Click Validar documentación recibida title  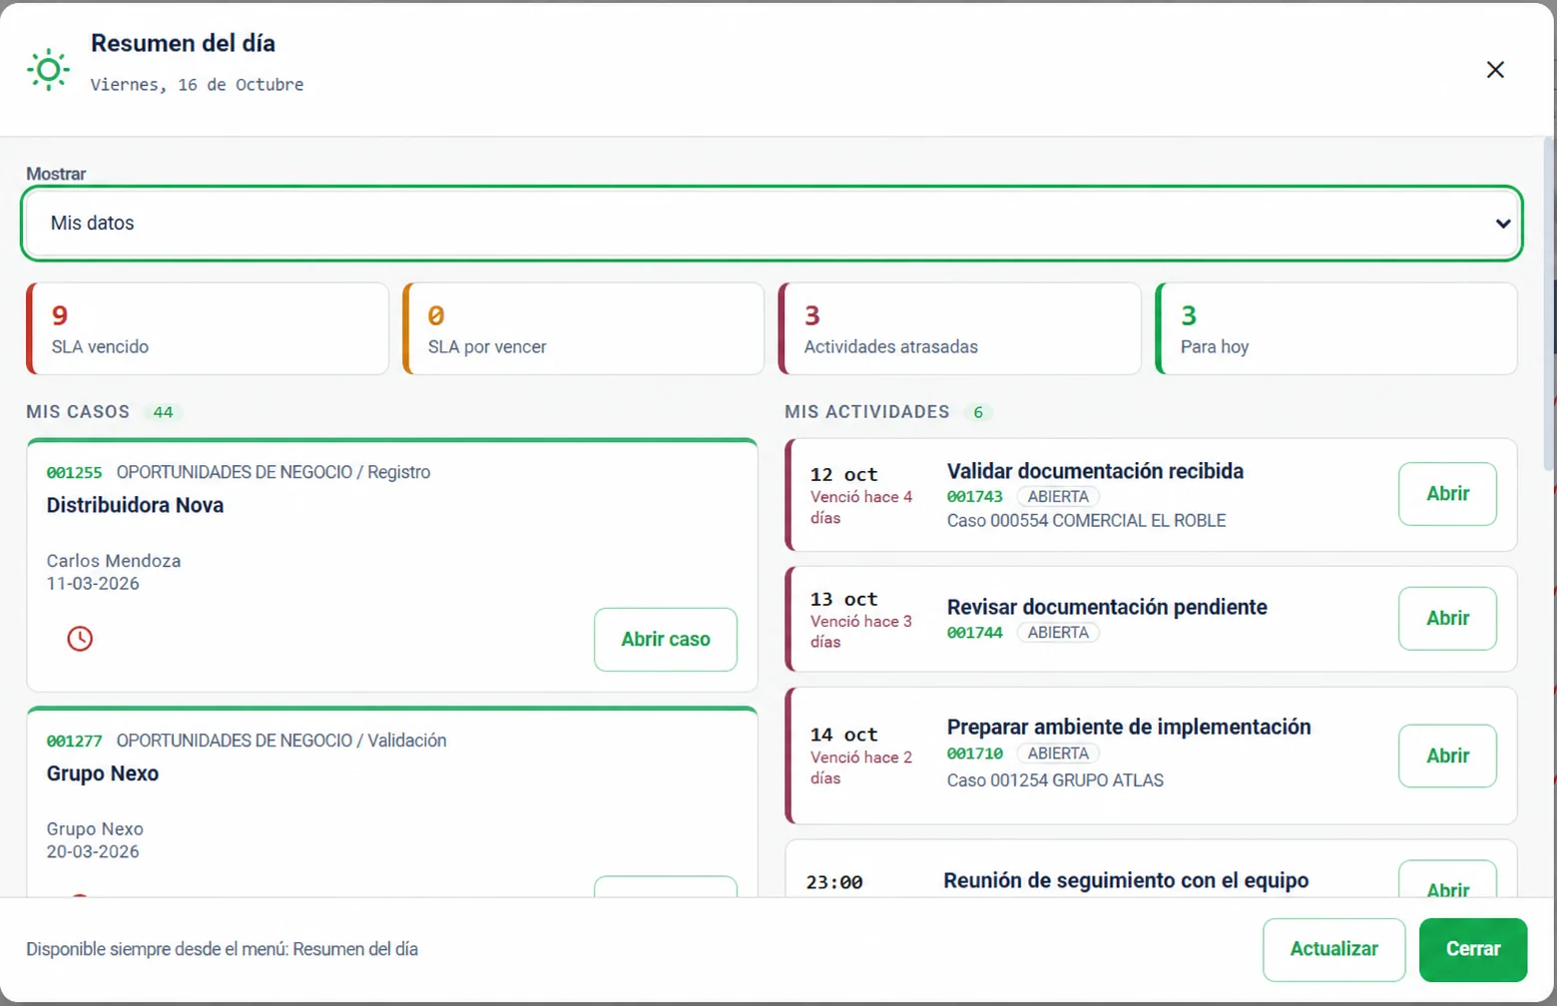[x=1095, y=471]
